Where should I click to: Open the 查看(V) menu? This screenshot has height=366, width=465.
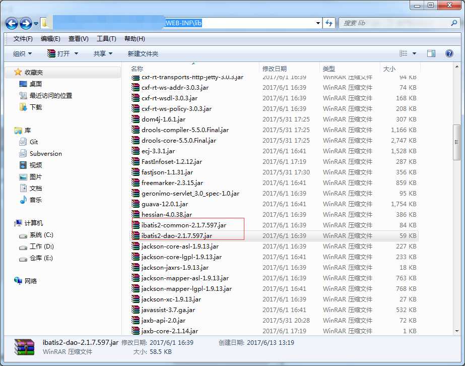click(78, 39)
